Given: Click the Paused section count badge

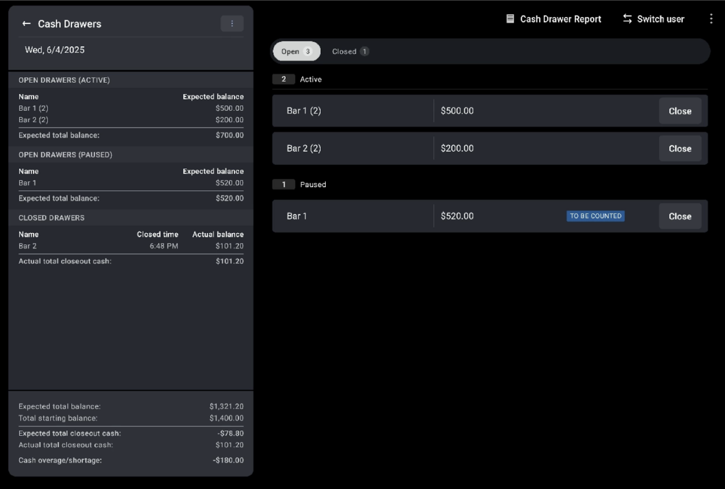Looking at the screenshot, I should (x=284, y=184).
